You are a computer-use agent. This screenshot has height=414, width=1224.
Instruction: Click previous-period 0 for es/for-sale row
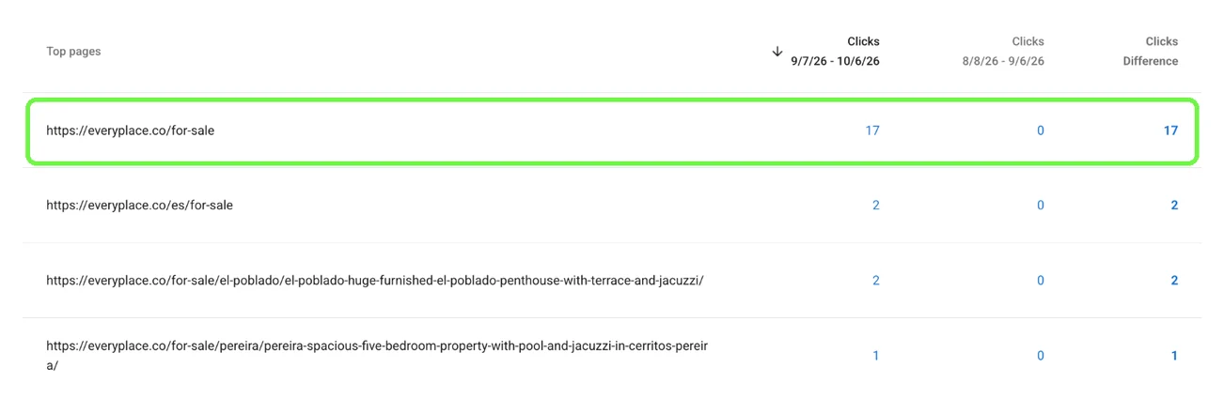(x=1041, y=205)
